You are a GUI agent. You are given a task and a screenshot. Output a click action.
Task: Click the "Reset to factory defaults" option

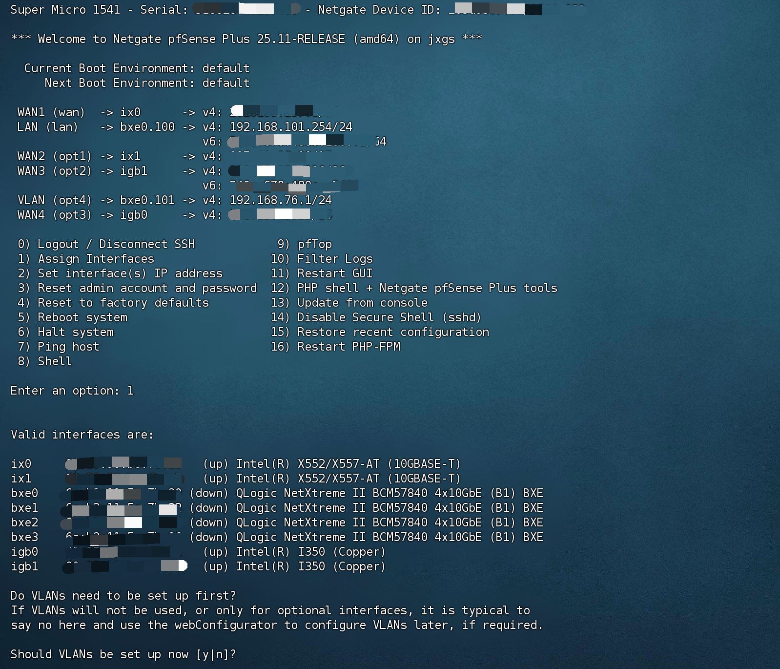123,303
